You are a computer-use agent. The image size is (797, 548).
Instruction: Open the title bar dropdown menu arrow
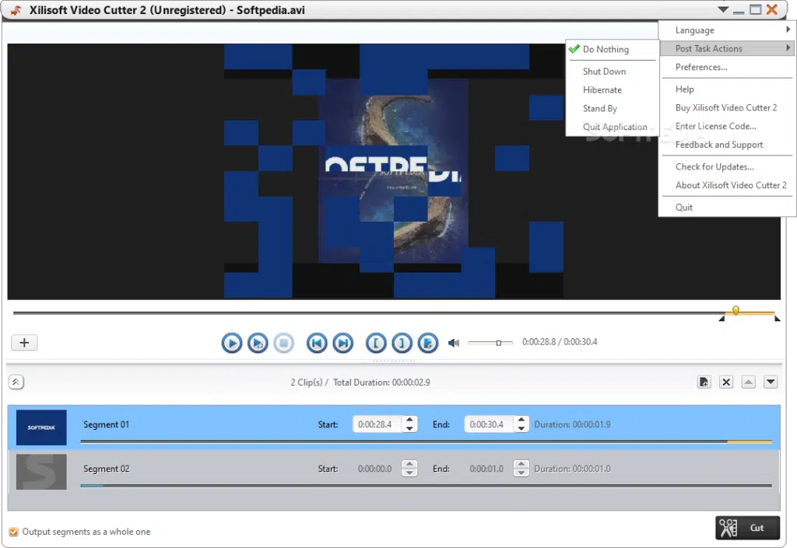[x=723, y=9]
